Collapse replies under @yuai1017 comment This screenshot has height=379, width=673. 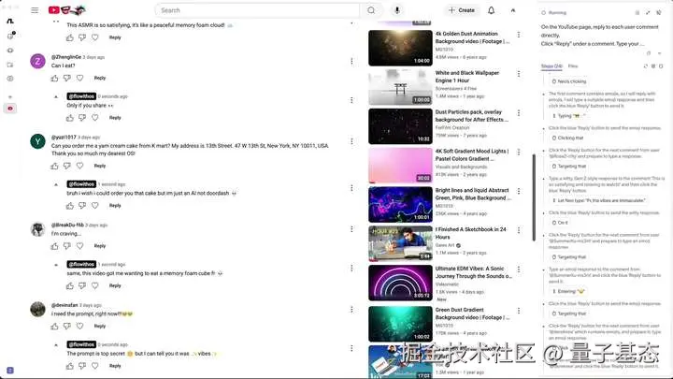(x=56, y=184)
